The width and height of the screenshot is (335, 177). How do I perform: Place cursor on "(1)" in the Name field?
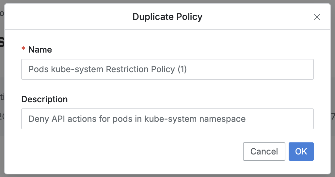tap(182, 69)
